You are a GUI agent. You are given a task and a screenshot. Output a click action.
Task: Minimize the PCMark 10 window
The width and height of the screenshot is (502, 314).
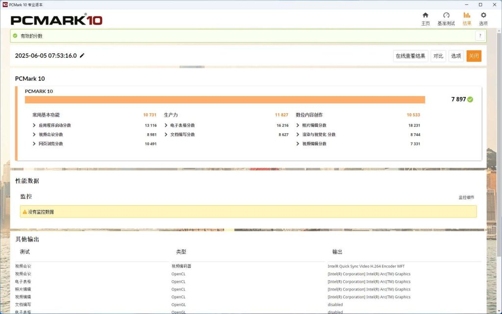pyautogui.click(x=467, y=5)
